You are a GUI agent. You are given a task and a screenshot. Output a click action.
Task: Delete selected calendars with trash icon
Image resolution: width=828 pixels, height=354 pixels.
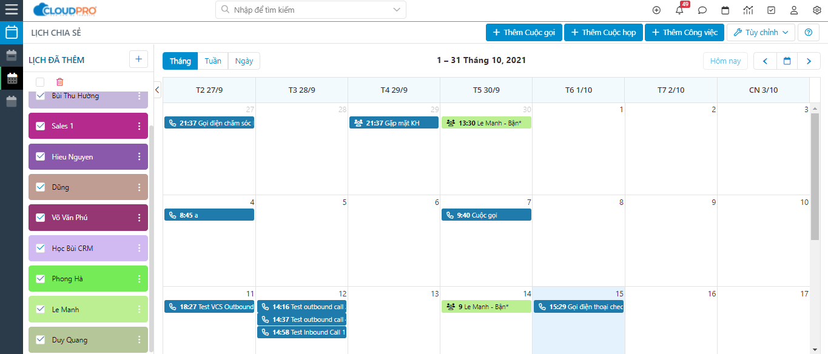point(59,82)
